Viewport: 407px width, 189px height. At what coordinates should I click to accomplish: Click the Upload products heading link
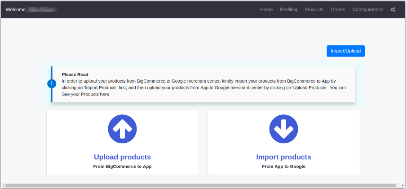click(122, 157)
